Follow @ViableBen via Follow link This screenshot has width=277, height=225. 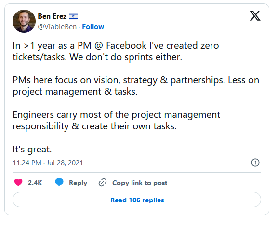(93, 27)
